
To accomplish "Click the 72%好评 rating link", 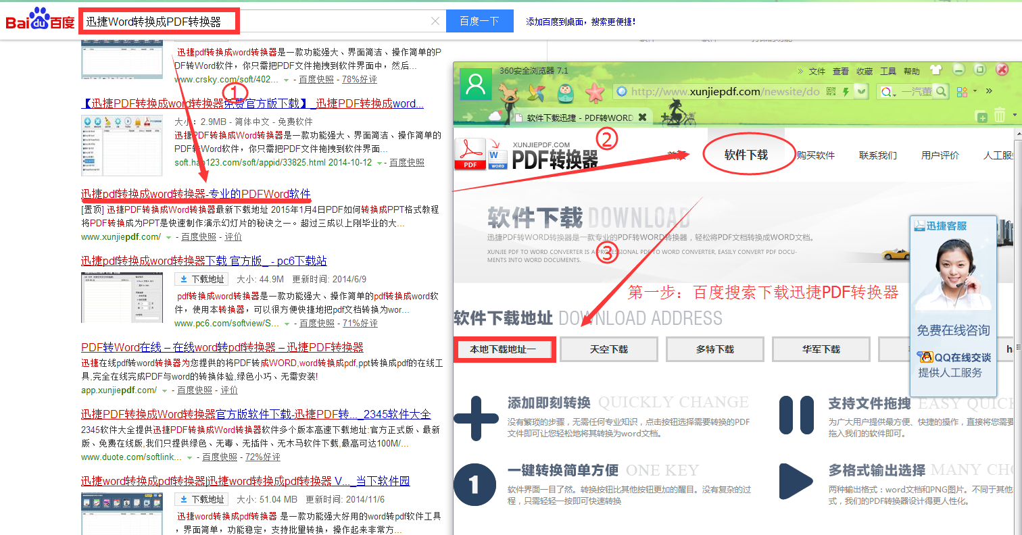I will 263,457.
